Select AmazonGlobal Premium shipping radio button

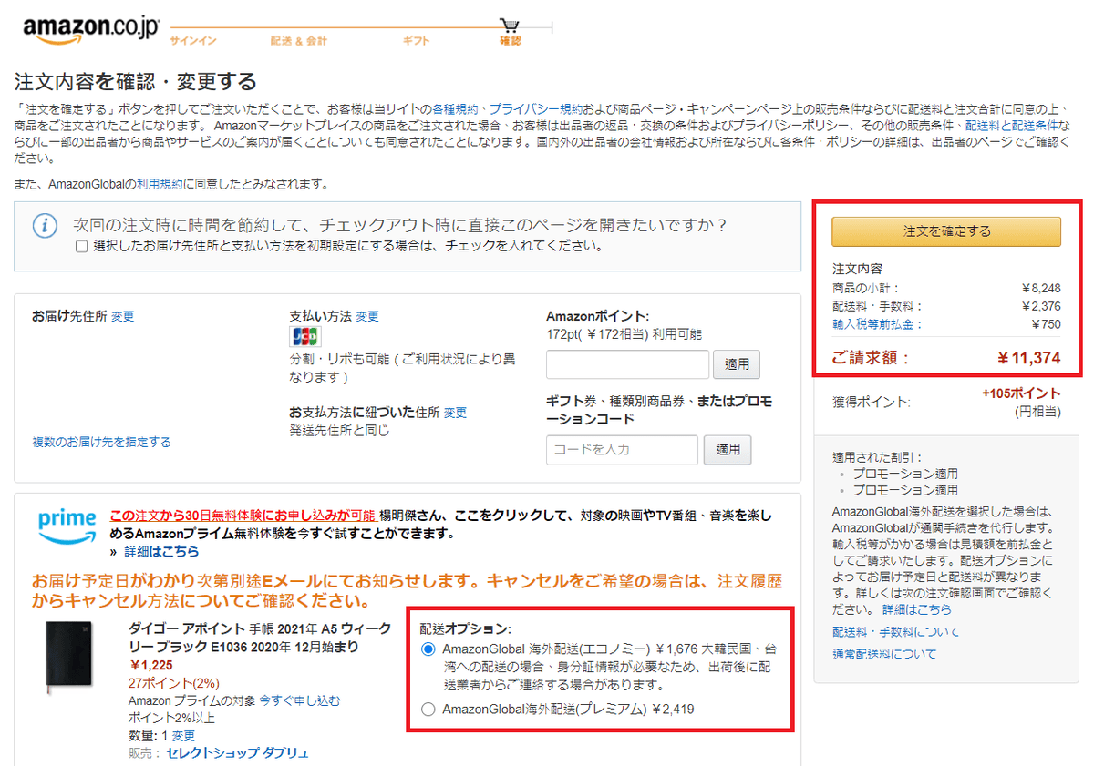click(x=428, y=709)
